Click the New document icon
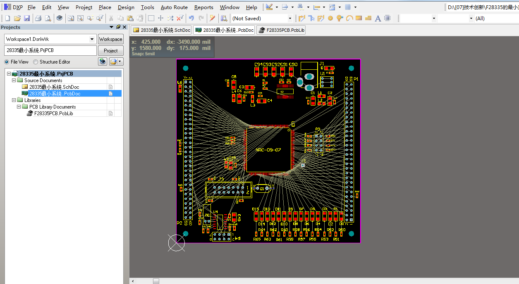The width and height of the screenshot is (519, 284). click(x=7, y=18)
